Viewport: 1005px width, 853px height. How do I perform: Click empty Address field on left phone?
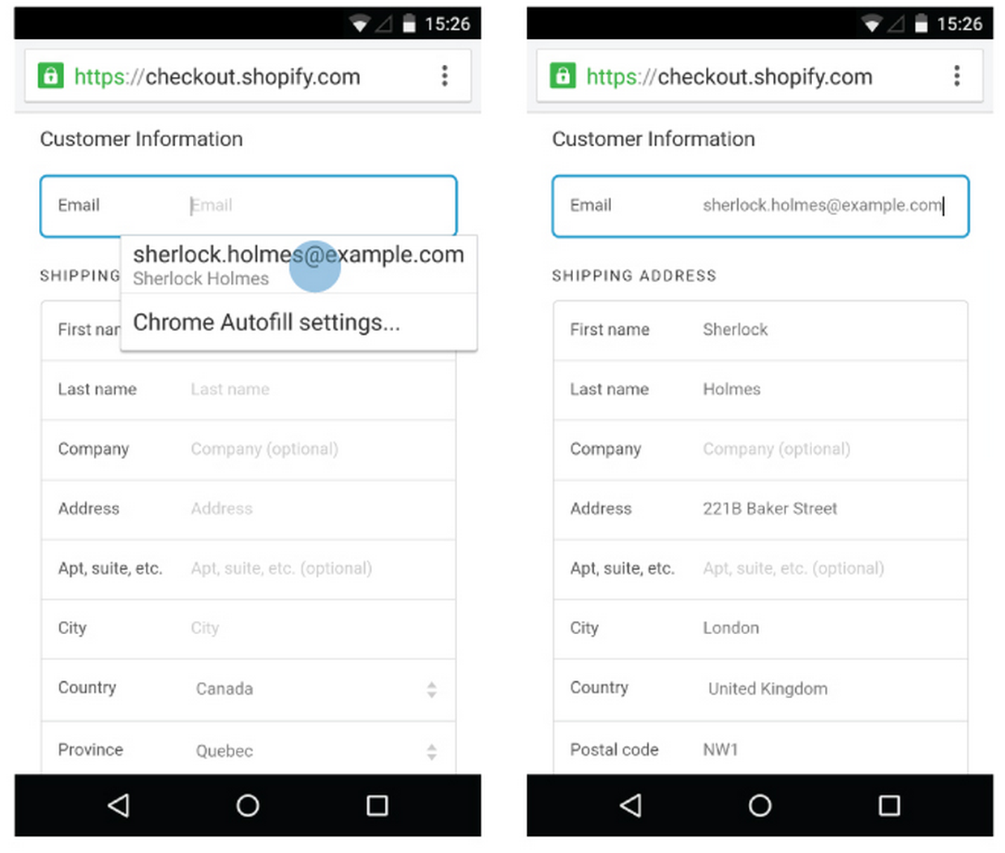248,509
